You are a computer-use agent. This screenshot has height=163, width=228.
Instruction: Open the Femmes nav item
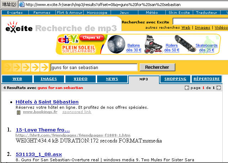click(x=42, y=13)
